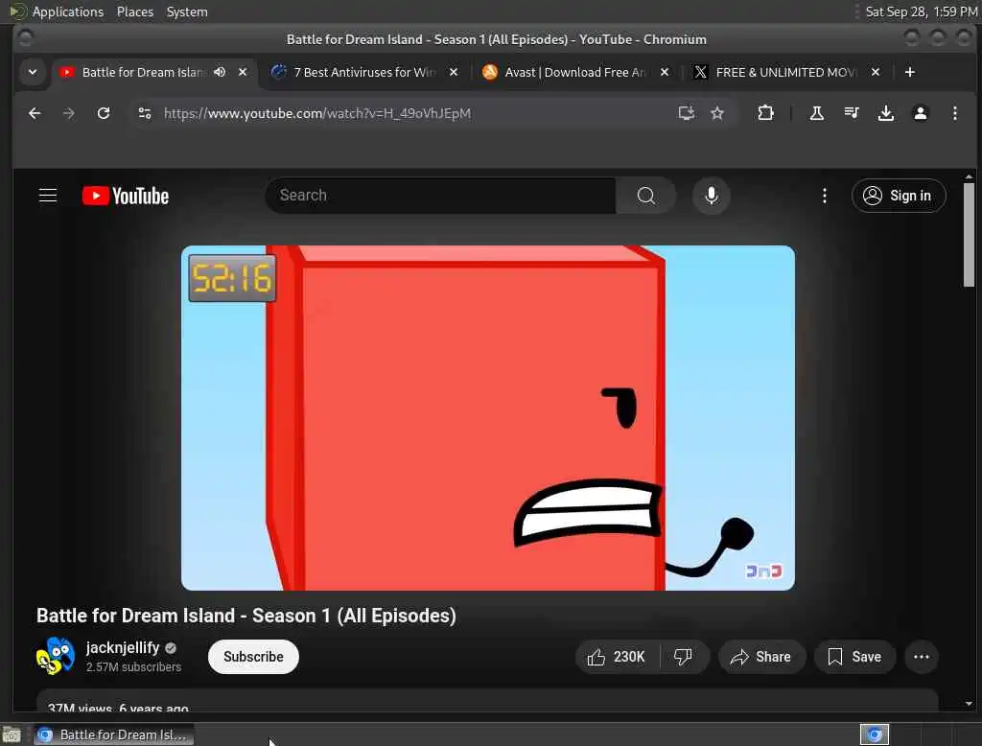This screenshot has height=746, width=982.
Task: Open the browser profile icon
Action: (x=920, y=113)
